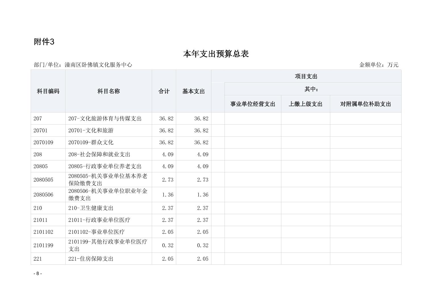Click the 附件3 heading
Image resolution: width=432 pixels, height=305 pixels.
point(44,42)
